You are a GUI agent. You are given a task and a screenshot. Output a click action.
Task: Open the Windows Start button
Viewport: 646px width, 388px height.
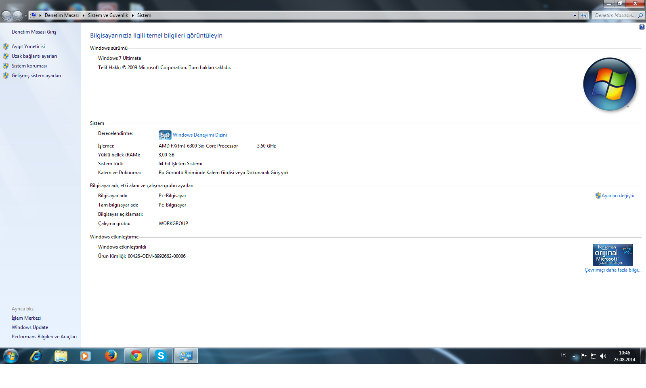click(11, 356)
